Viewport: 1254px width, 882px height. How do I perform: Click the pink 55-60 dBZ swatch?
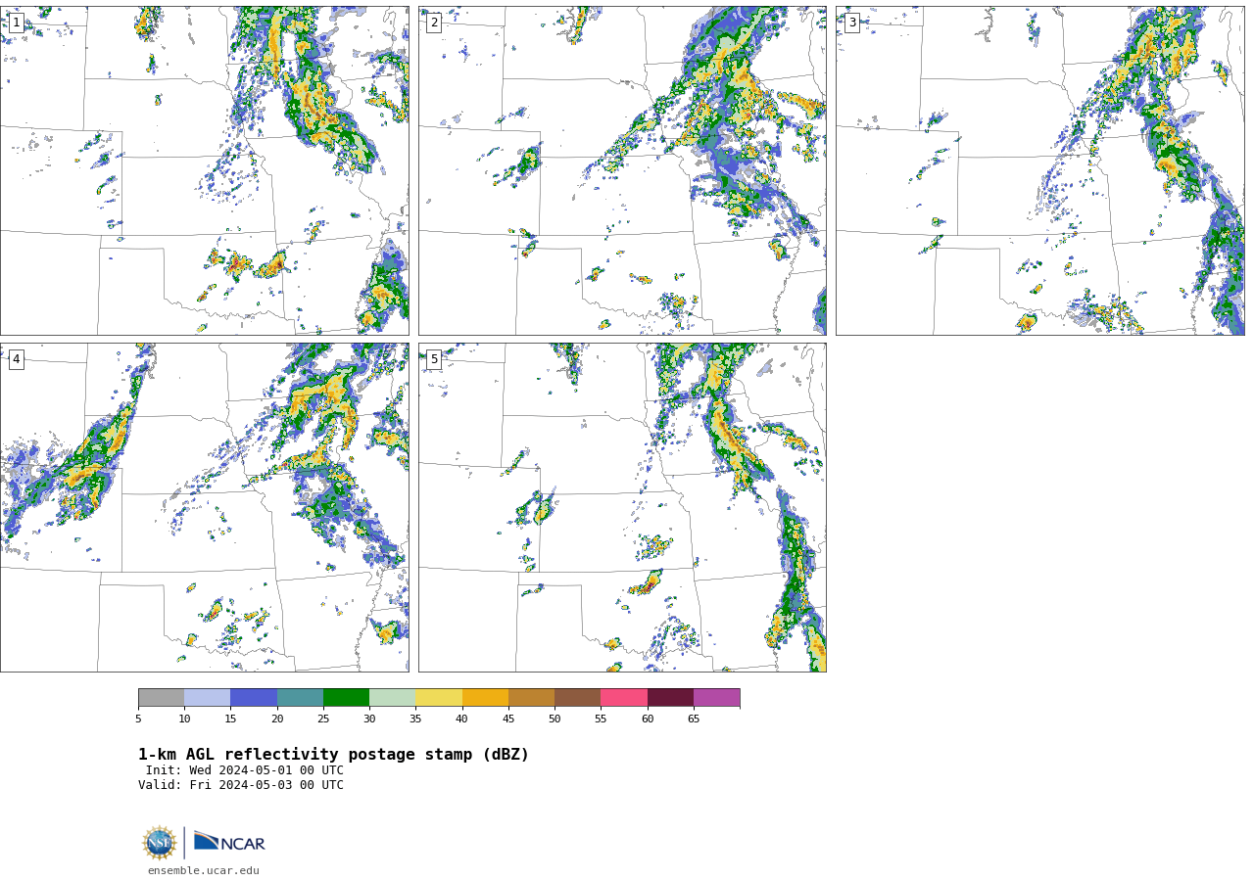[x=624, y=698]
